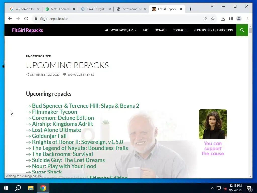Open Airship: Kingdoms Adrift entry
Image resolution: width=257 pixels, height=193 pixels.
(62, 124)
